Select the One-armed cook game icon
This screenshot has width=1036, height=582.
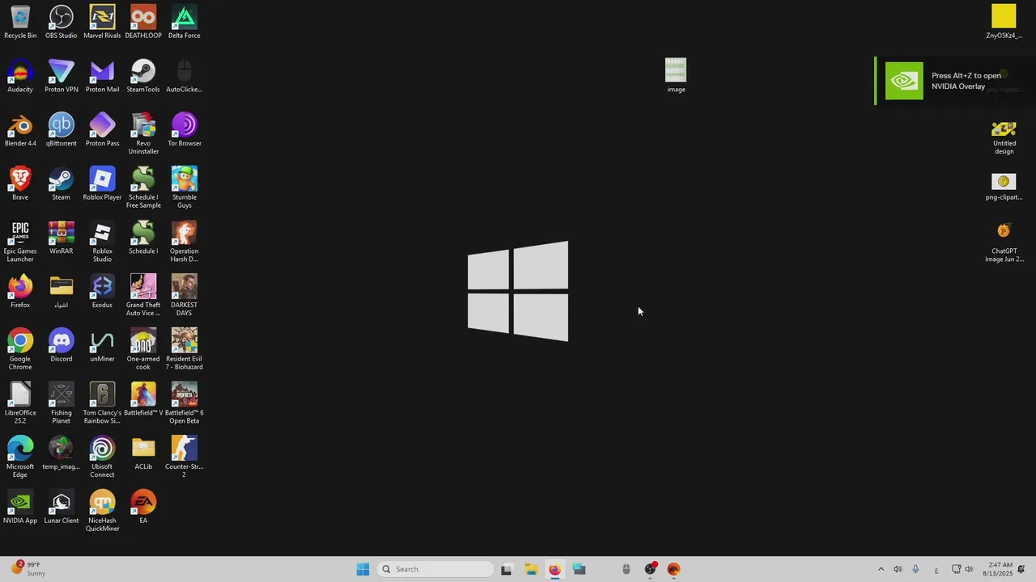(143, 349)
